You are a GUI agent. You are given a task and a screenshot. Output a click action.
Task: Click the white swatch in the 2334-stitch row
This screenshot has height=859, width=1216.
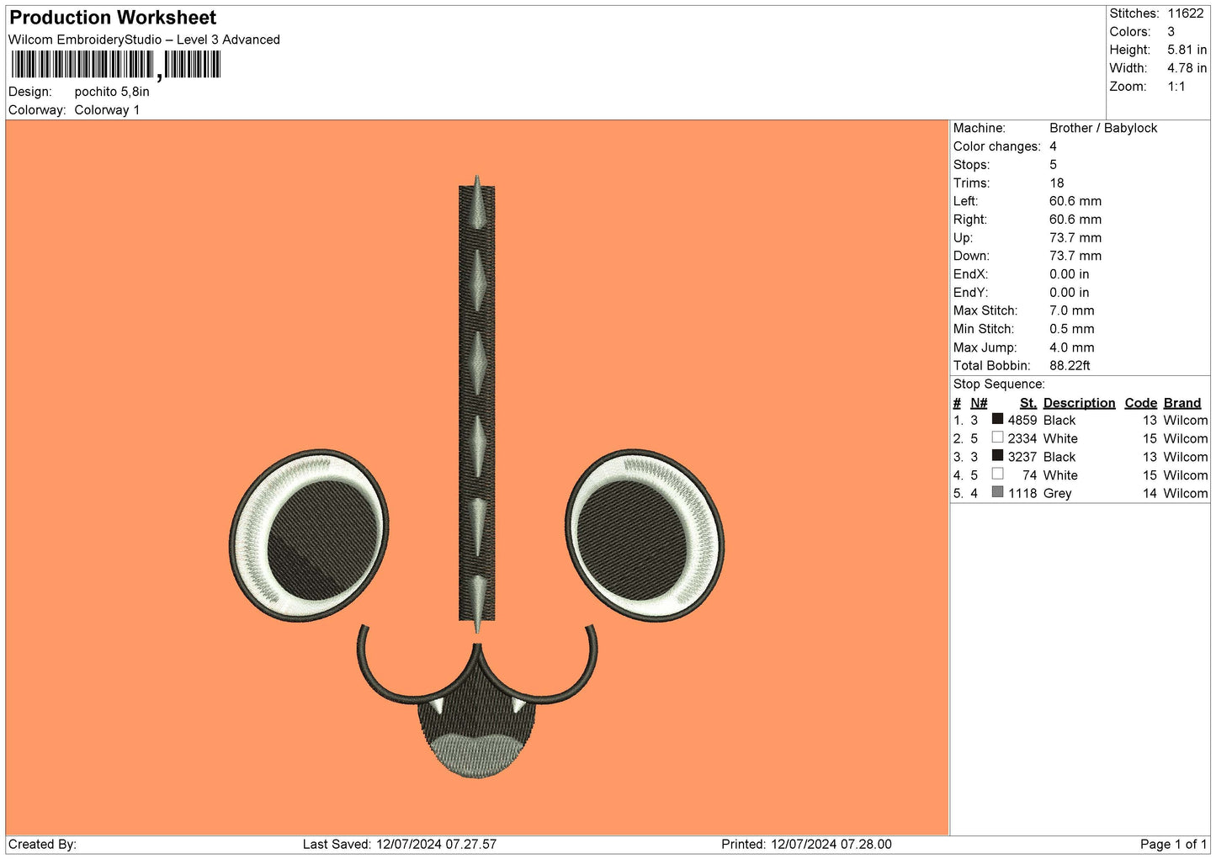[x=997, y=437]
